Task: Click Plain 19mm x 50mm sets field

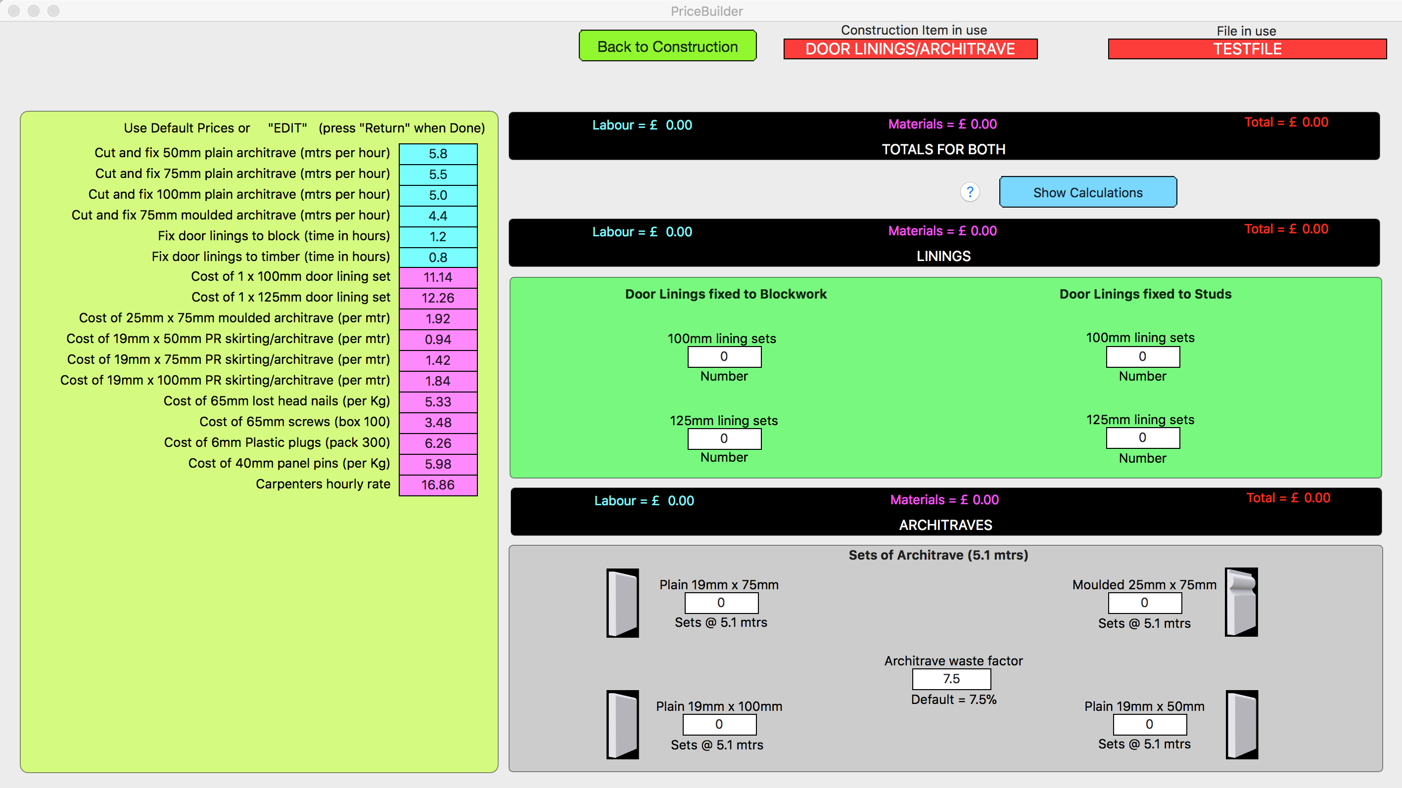Action: [1150, 724]
